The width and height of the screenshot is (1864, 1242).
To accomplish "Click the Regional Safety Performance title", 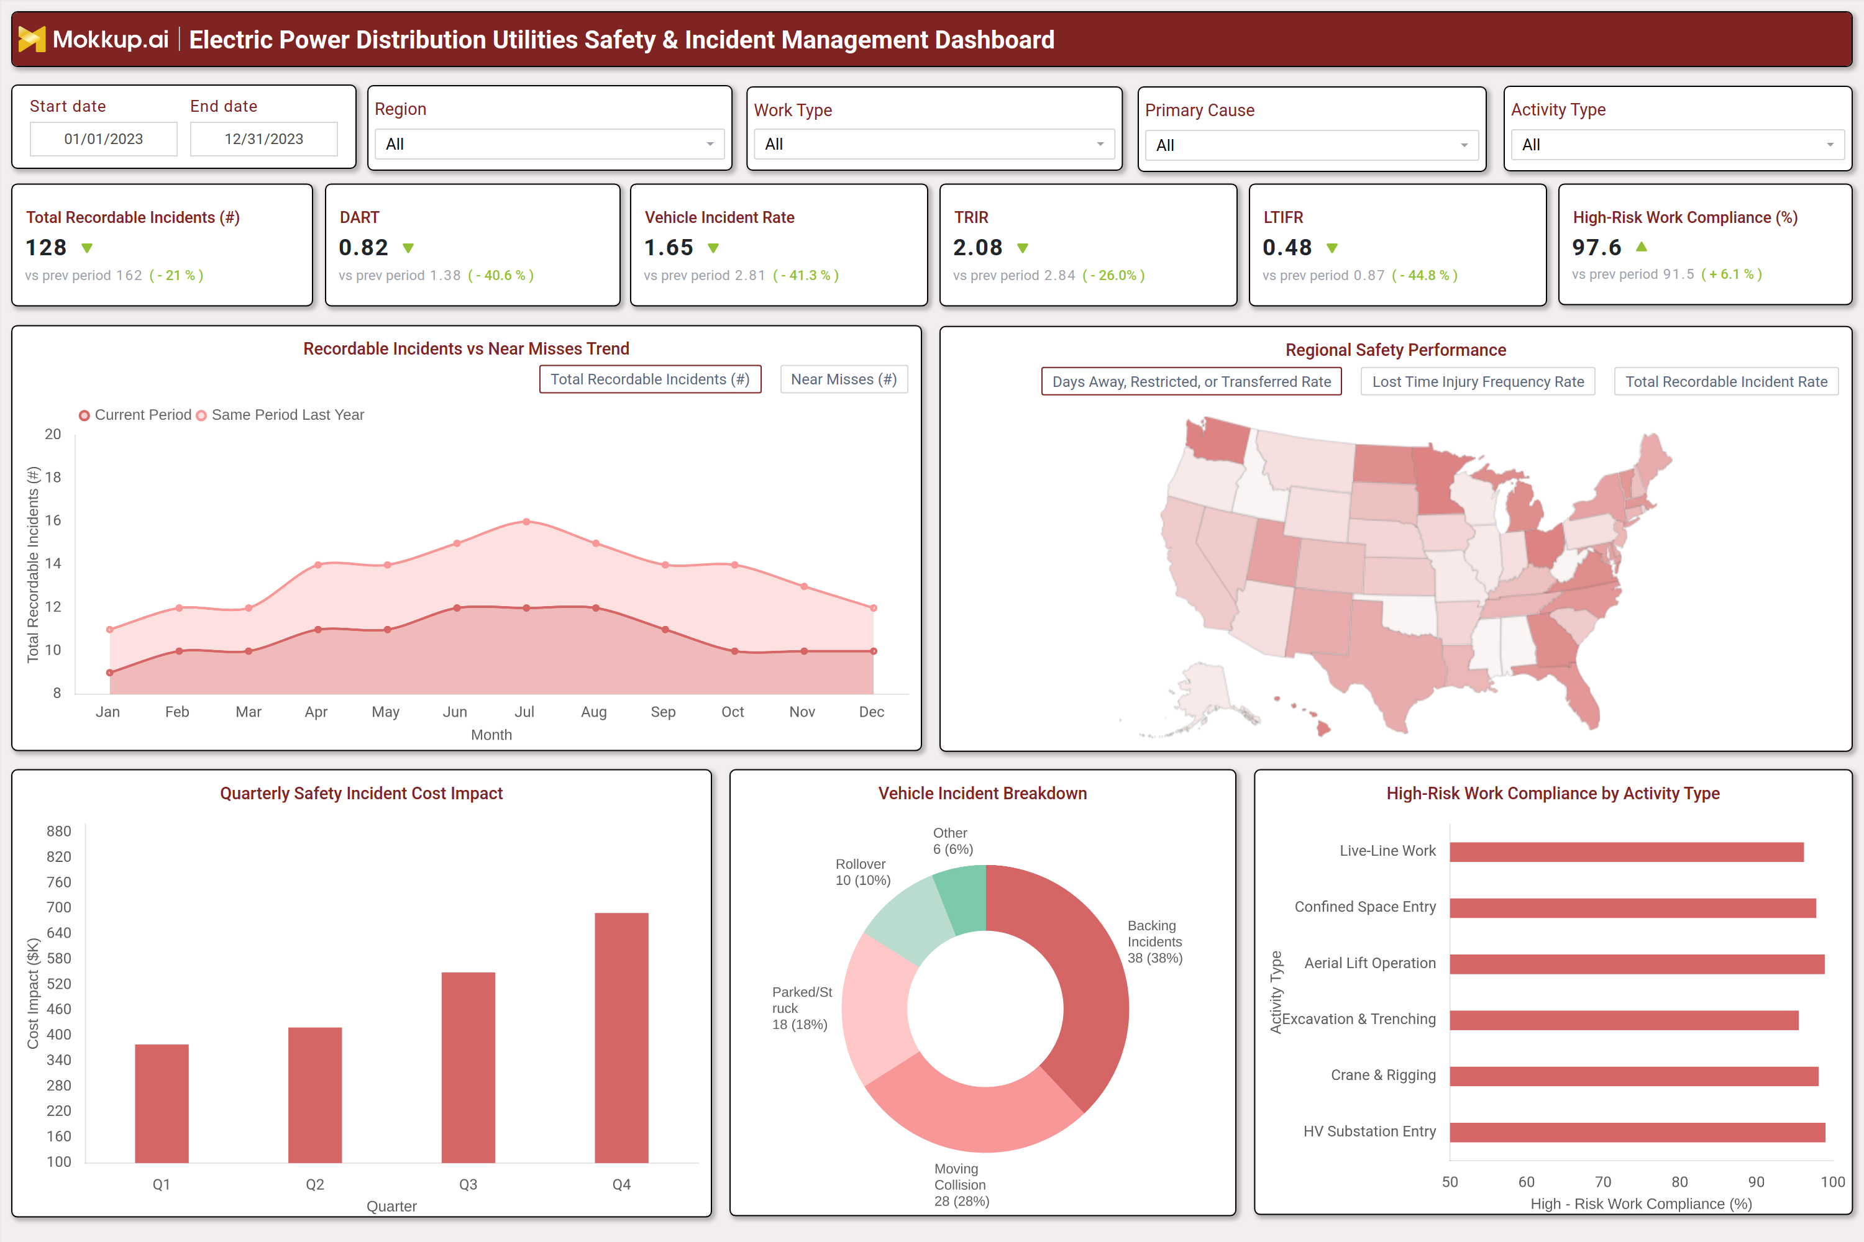I will 1396,349.
